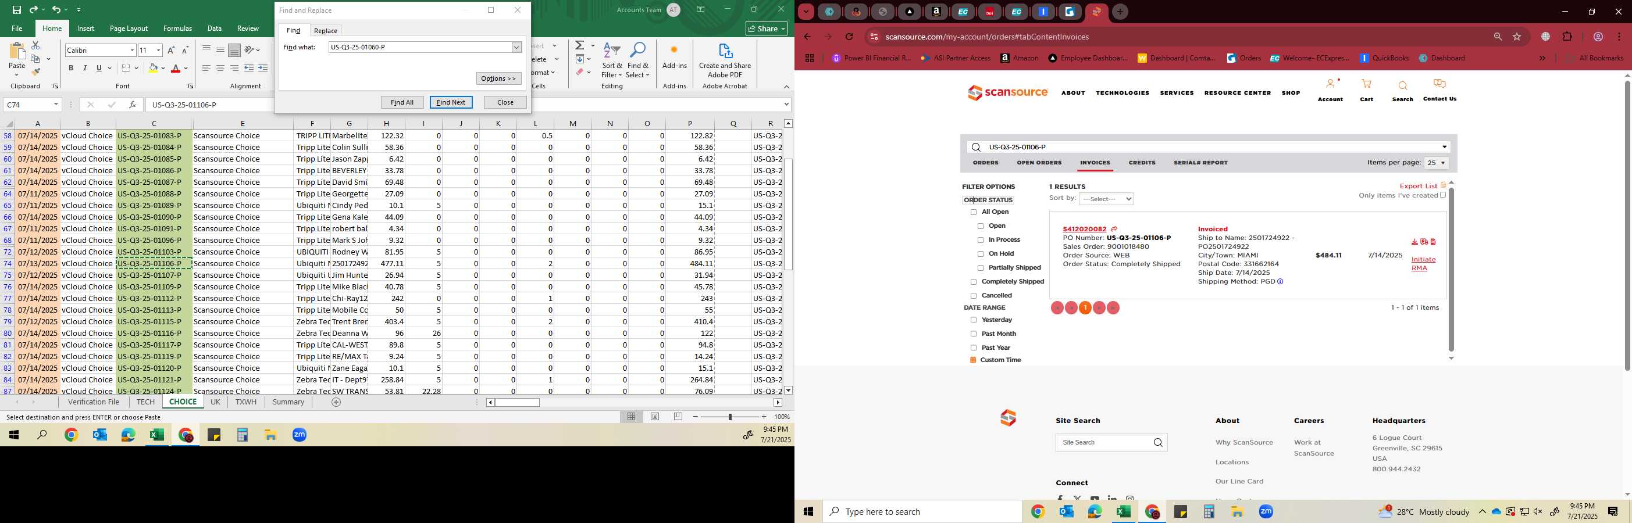
Task: Decrease font size with the smaller A icon
Action: tap(185, 50)
